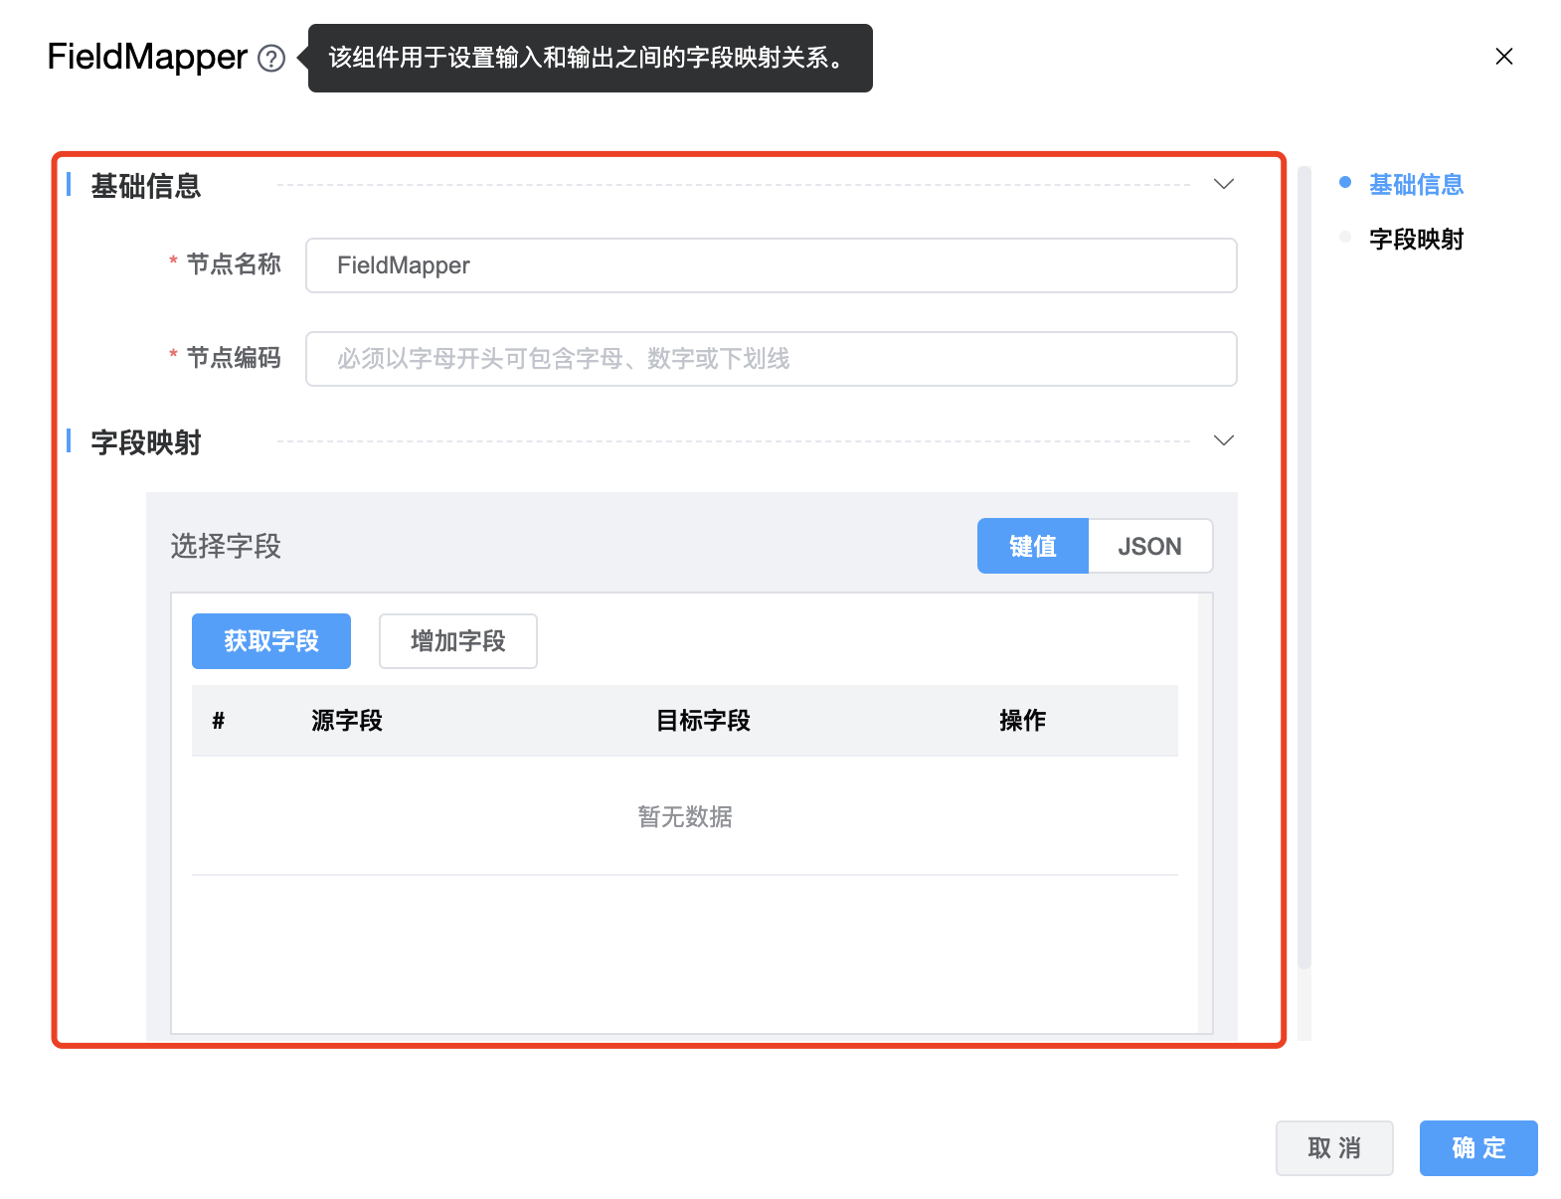Click into the 节点编码 input field

[771, 359]
